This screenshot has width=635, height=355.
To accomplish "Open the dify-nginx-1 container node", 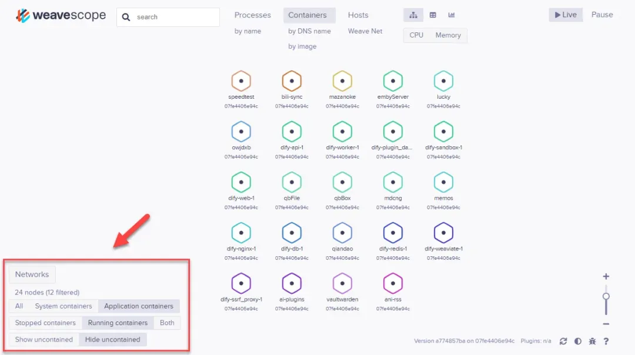I will 241,233.
